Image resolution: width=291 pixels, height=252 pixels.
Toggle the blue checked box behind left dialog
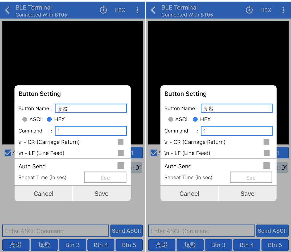coord(8,153)
